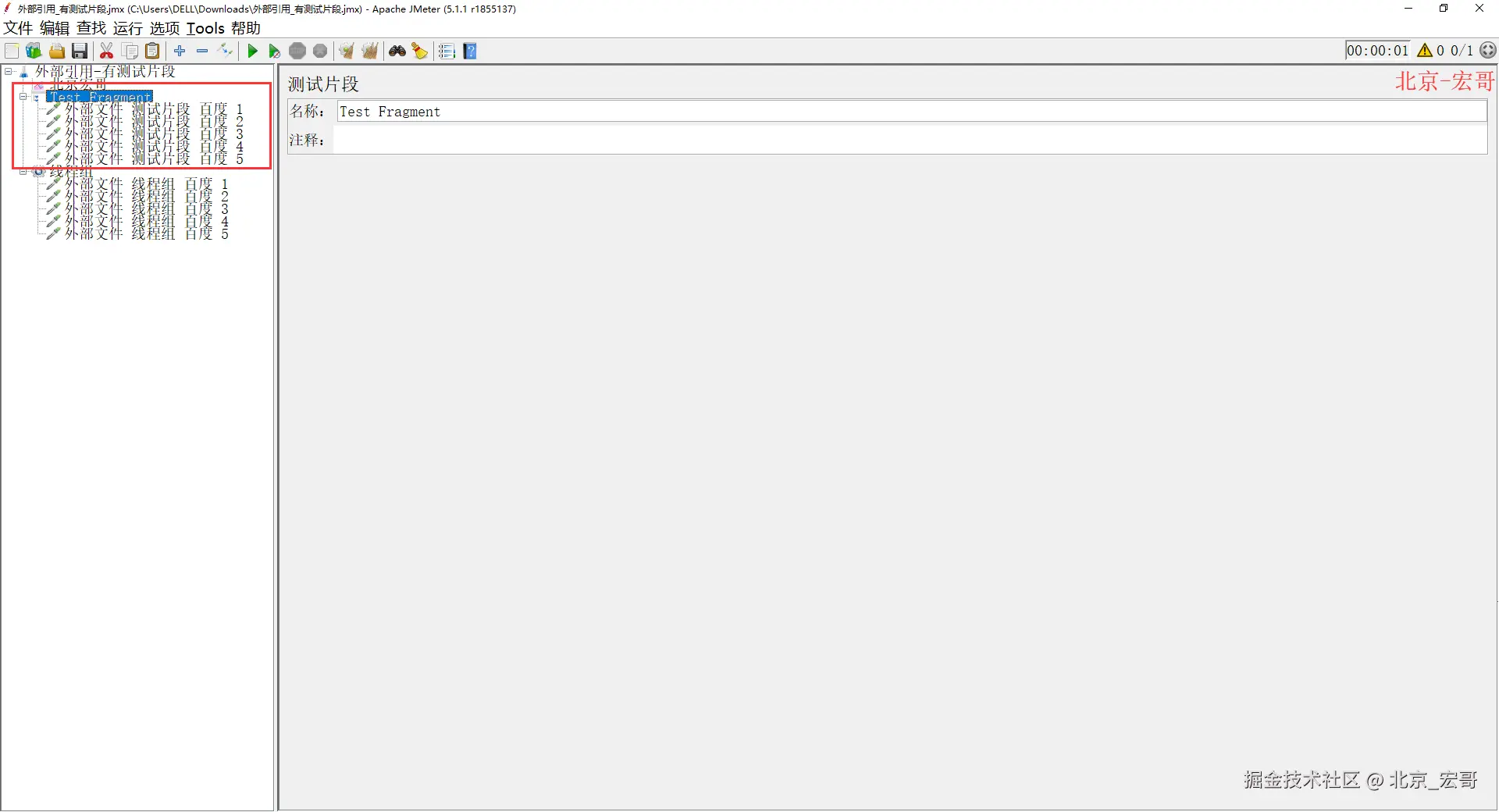Screen dimensions: 1499x812
Task: Open the 文件 menu
Action: click(18, 28)
